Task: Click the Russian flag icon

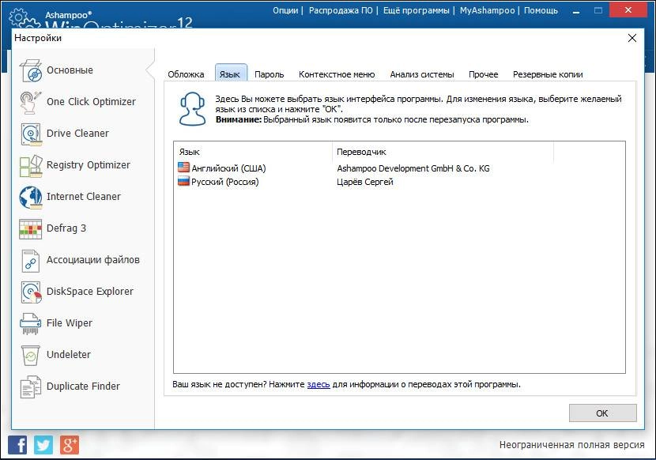Action: [183, 181]
